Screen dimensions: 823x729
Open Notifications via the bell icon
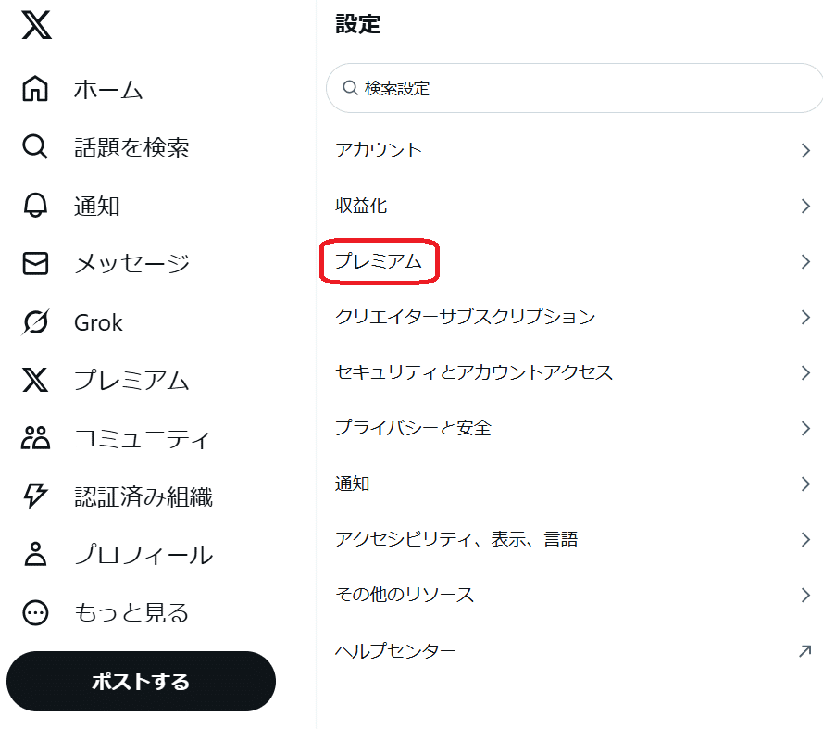(35, 206)
